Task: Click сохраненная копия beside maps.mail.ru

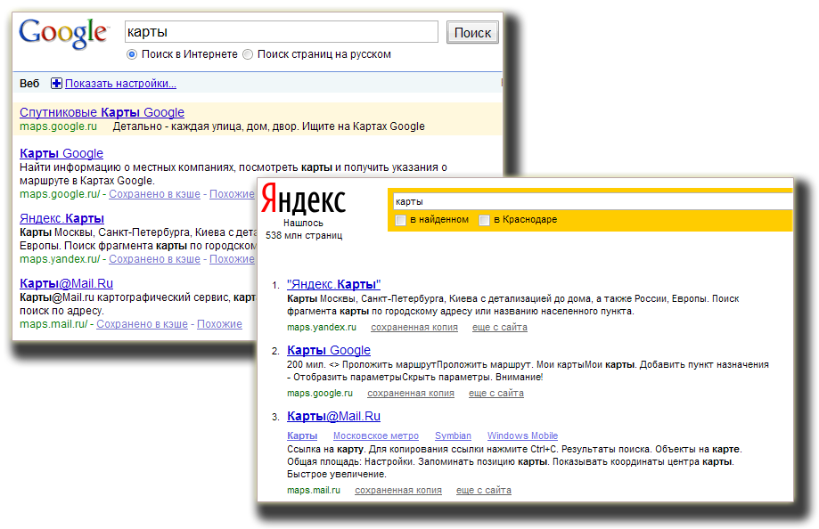Action: [398, 491]
